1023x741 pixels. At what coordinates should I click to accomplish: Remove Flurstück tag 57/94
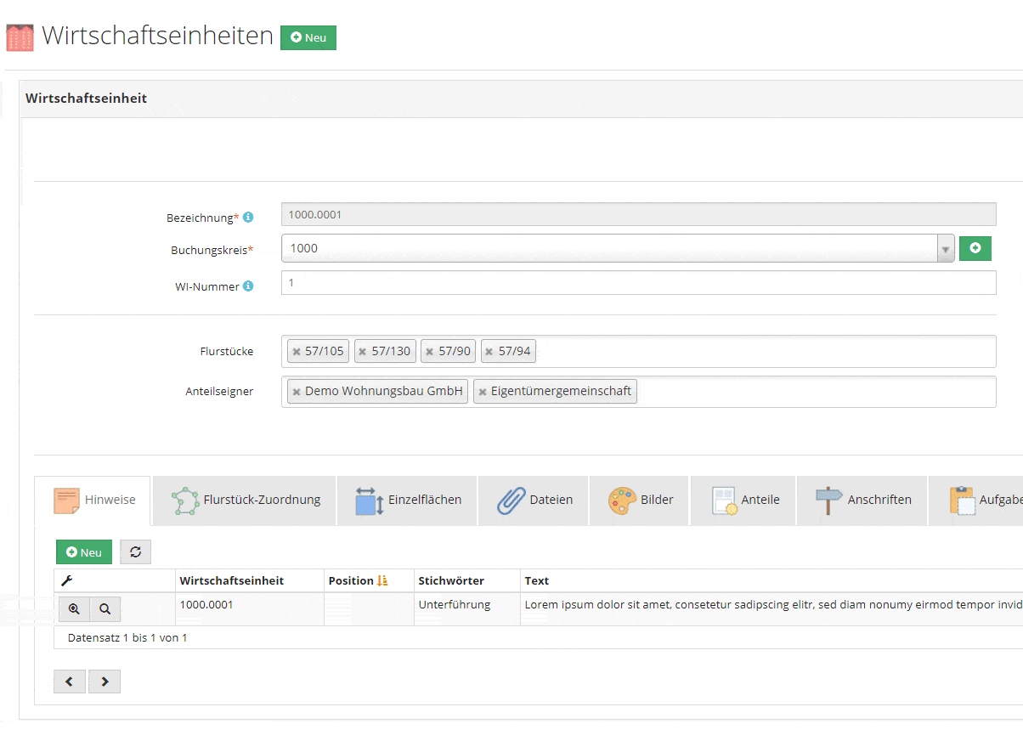click(x=489, y=351)
